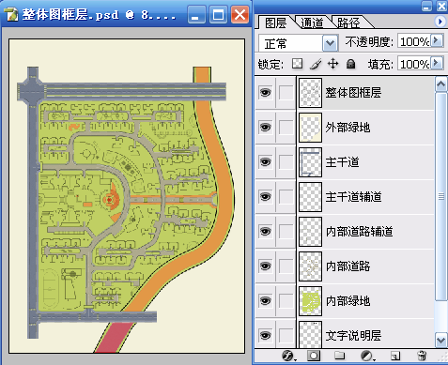448x365 pixels.
Task: Switch to the 图层 tab
Action: (275, 23)
